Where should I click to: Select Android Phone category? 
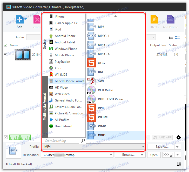[67, 36]
